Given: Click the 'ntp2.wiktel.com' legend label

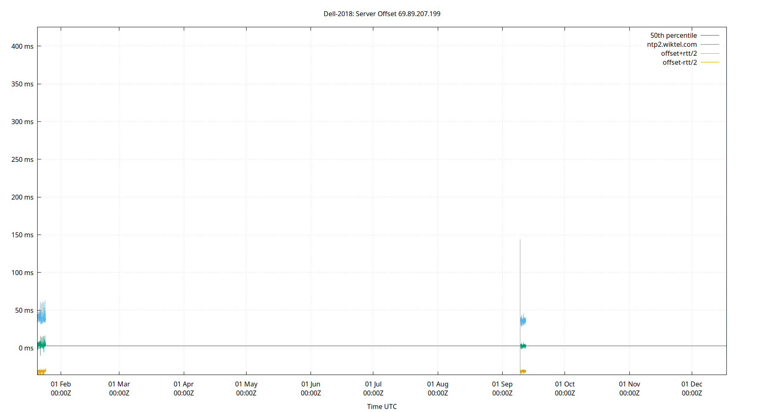Looking at the screenshot, I should [671, 45].
